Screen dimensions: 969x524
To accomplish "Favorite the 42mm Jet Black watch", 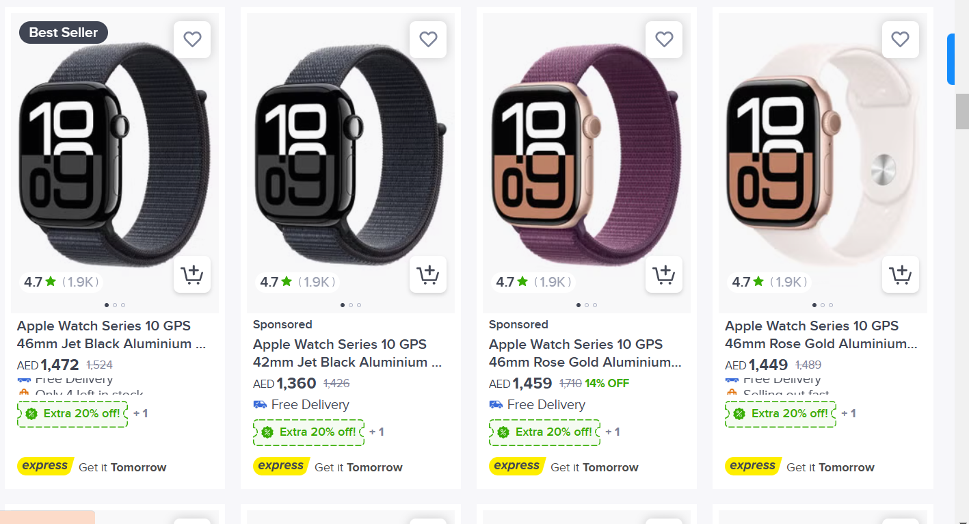I will (x=428, y=40).
